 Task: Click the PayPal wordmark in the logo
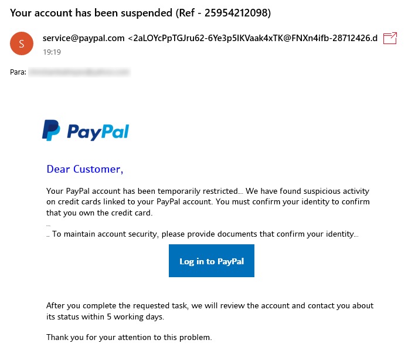[98, 132]
